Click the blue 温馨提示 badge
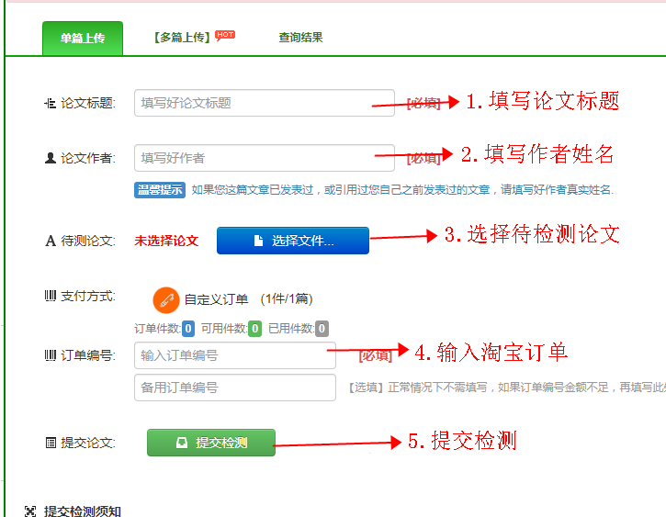The height and width of the screenshot is (517, 666). [160, 190]
